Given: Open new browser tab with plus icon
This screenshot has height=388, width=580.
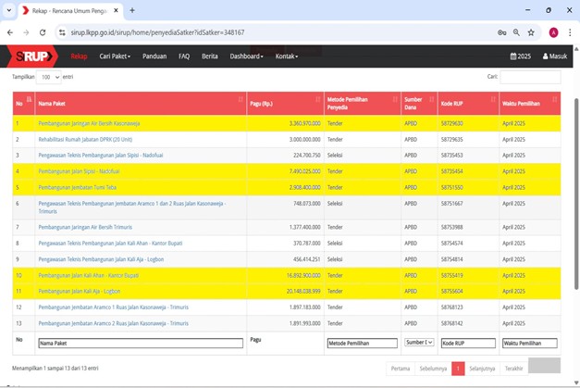Looking at the screenshot, I should coord(132,10).
